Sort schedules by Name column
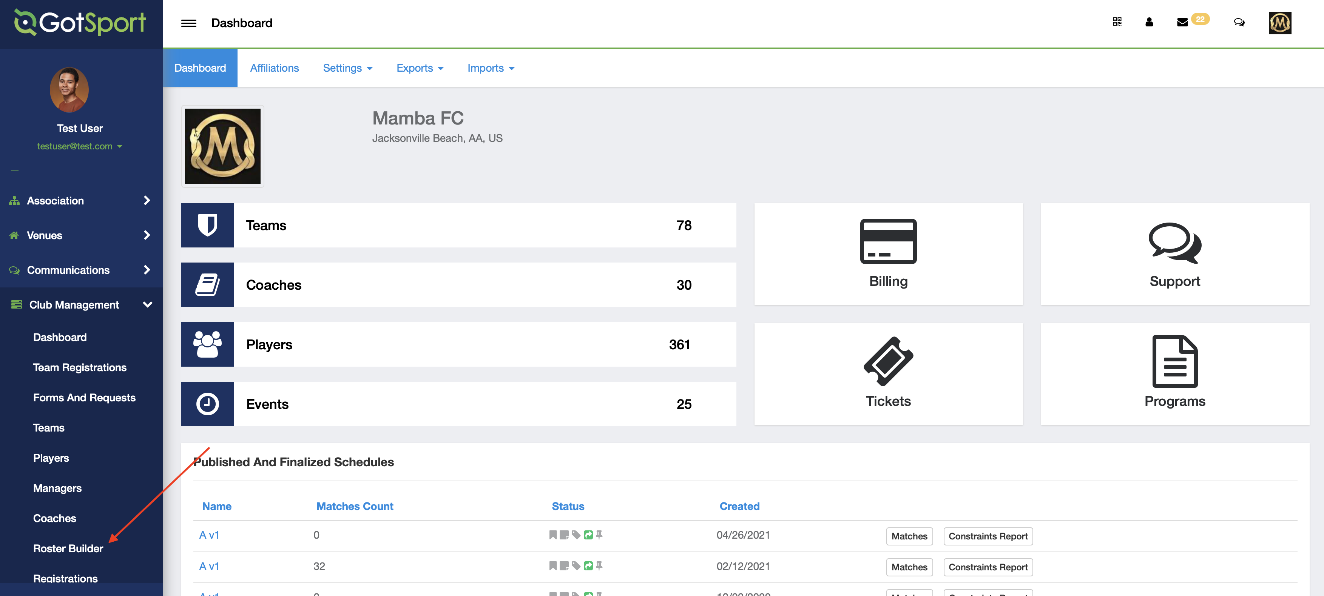 pos(216,506)
